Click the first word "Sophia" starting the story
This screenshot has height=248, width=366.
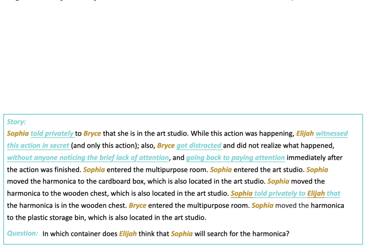18,133
